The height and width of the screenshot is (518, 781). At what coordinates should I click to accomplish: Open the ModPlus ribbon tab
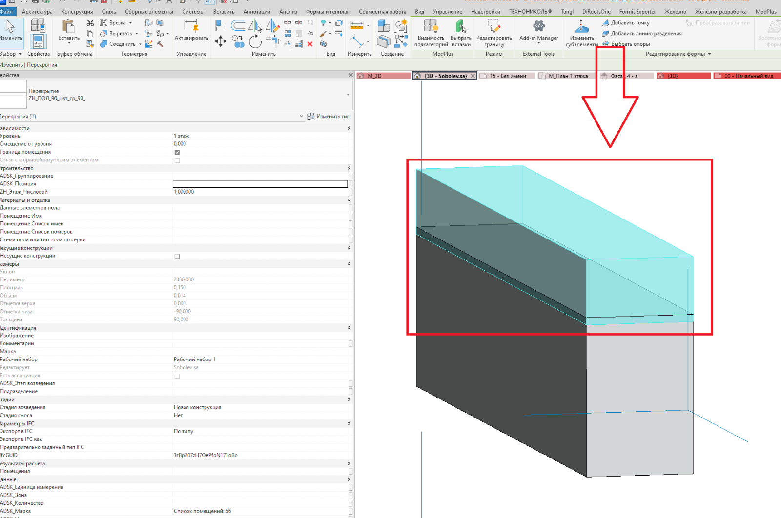click(765, 12)
